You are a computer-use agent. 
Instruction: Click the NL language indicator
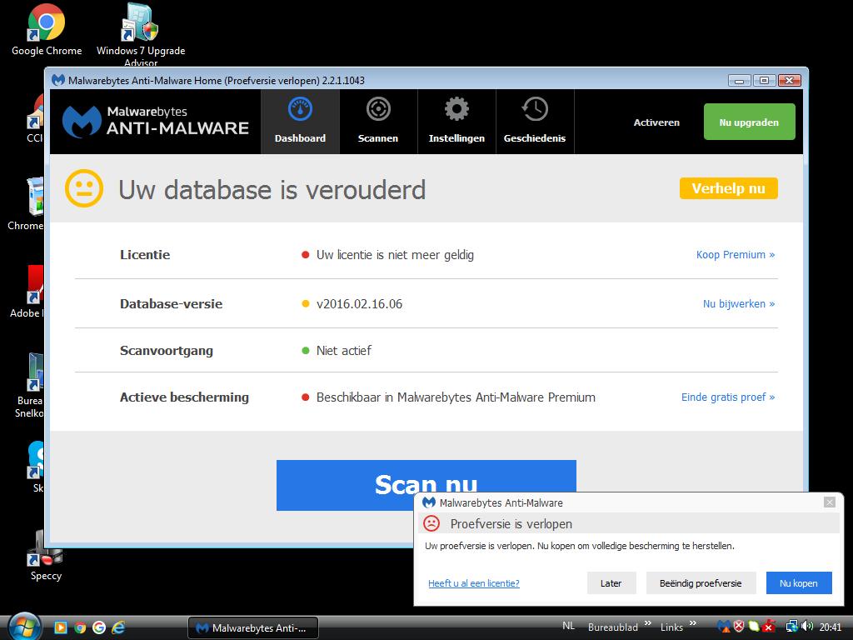click(x=568, y=626)
